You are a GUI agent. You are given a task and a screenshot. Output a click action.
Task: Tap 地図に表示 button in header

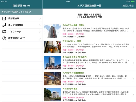(128, 6)
